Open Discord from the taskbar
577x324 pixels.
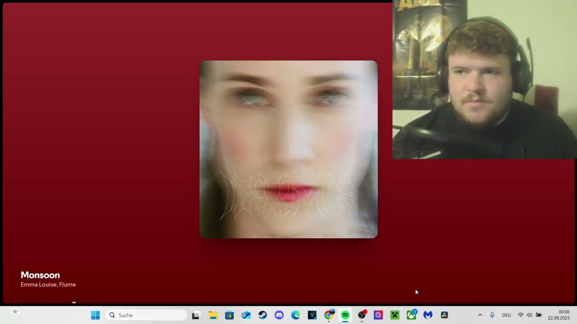click(x=279, y=315)
